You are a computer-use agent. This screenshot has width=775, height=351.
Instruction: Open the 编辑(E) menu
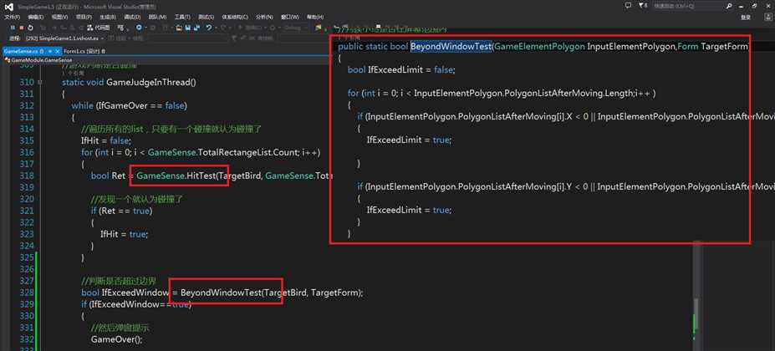coord(36,17)
